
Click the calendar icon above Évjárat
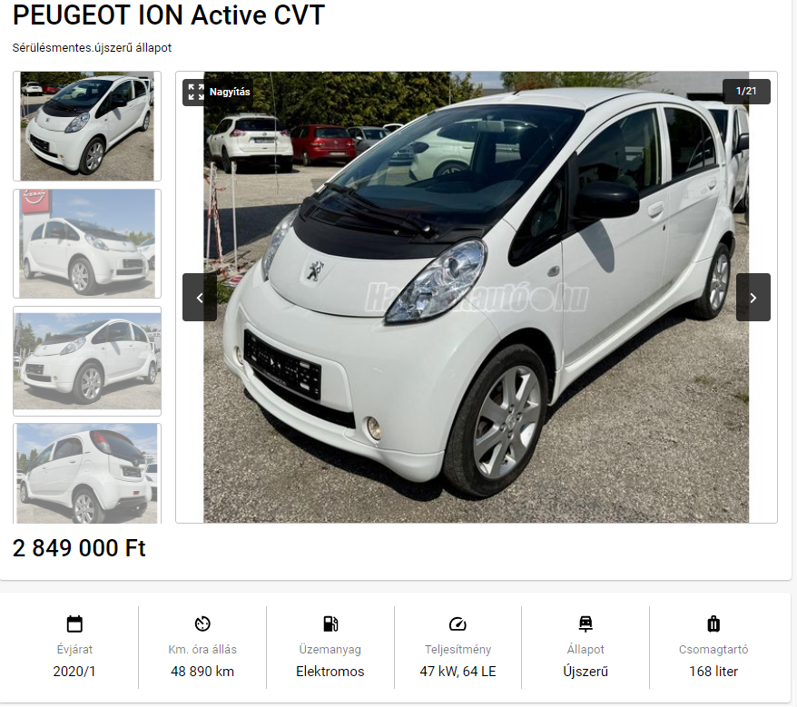coord(74,624)
